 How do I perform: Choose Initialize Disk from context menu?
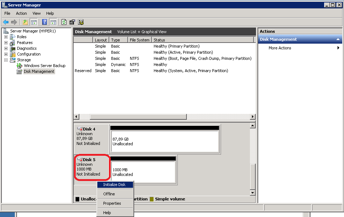(x=114, y=185)
